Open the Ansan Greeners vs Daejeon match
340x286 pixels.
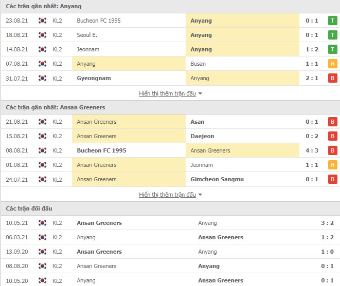[x=170, y=136]
